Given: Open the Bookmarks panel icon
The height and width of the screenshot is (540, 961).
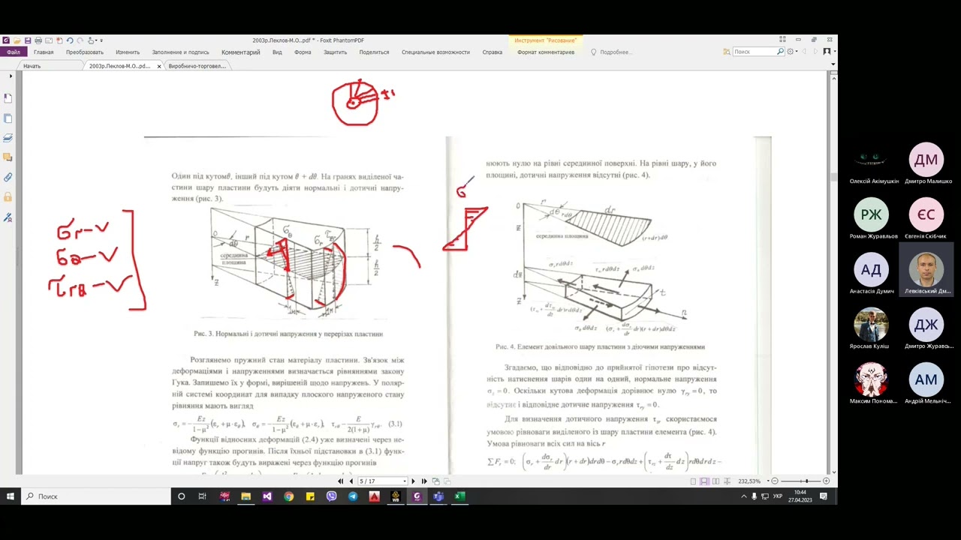Looking at the screenshot, I should pyautogui.click(x=8, y=99).
